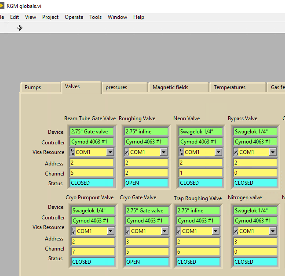Screen dimensions: 285x276
Task: Expand Bypass Valve Visa Resource dropdown
Action: (x=273, y=152)
